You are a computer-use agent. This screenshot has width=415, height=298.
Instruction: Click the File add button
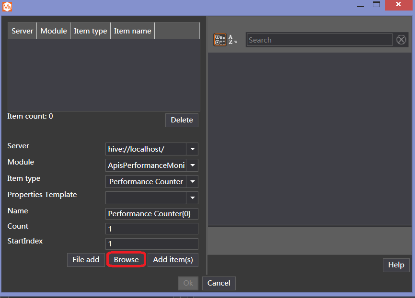pos(86,260)
